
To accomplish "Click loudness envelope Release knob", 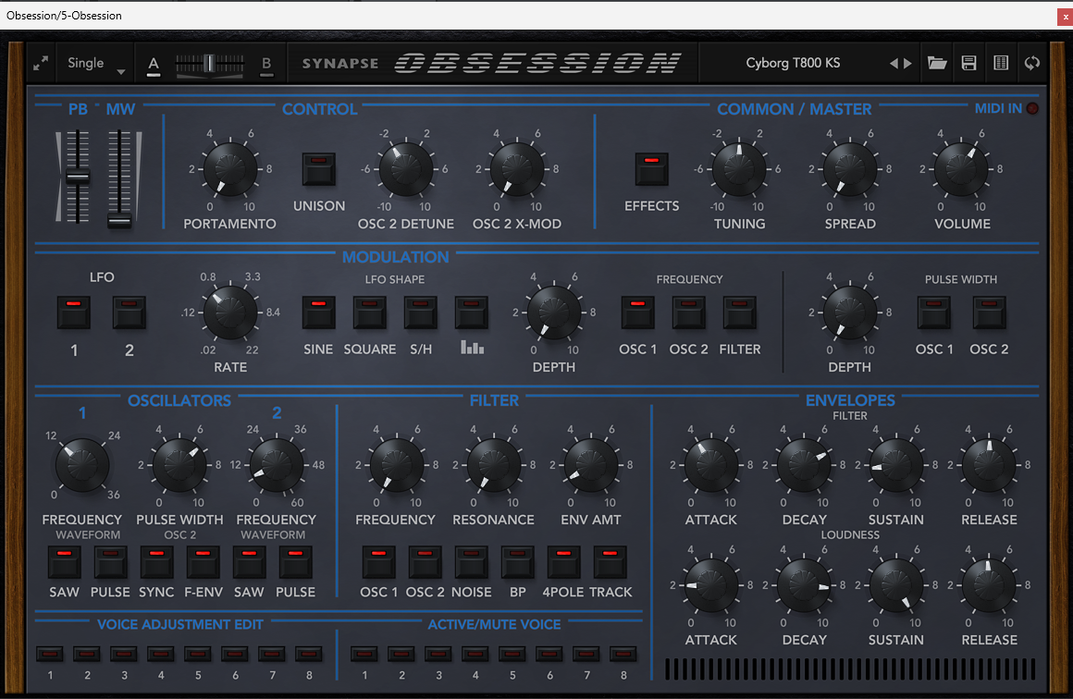I will pyautogui.click(x=989, y=585).
